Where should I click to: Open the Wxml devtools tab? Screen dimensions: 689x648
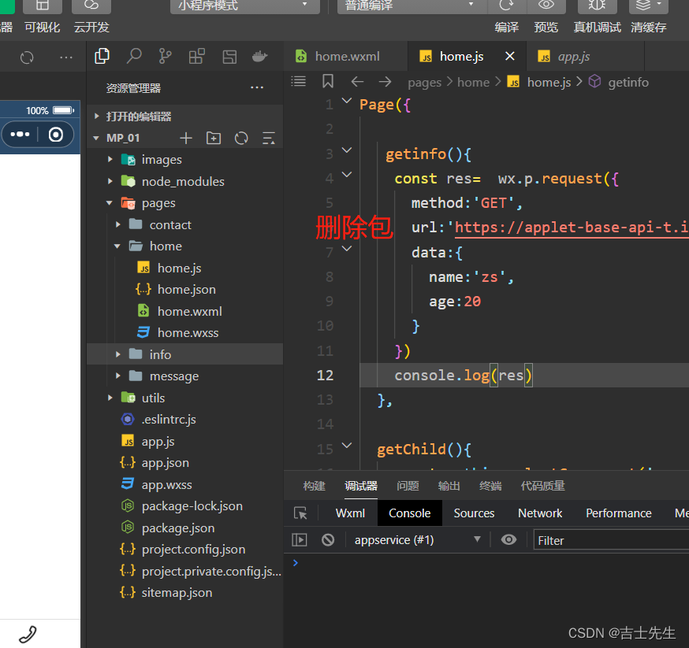point(350,513)
